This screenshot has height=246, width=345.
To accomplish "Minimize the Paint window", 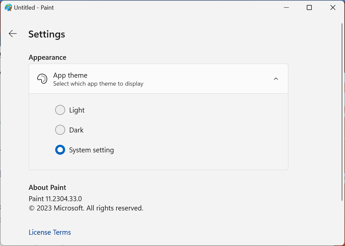I will coord(286,7).
